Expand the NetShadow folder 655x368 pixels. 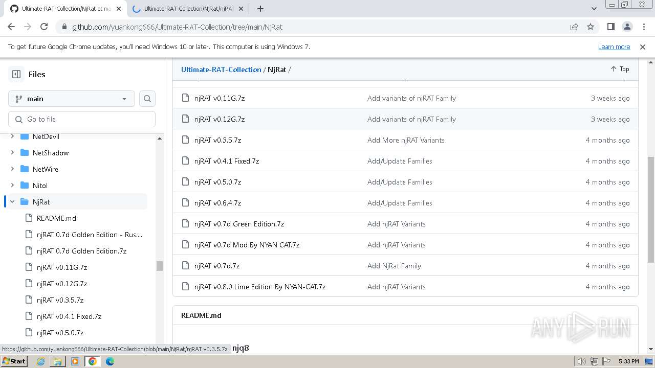point(12,153)
